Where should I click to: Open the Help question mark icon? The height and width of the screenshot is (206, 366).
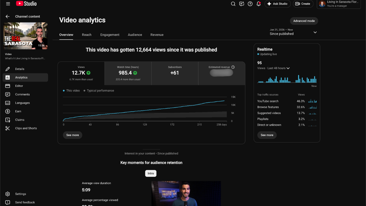point(250,4)
